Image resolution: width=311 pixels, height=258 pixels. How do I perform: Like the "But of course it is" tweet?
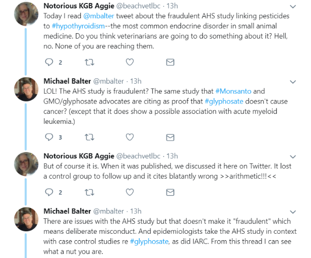pyautogui.click(x=129, y=192)
